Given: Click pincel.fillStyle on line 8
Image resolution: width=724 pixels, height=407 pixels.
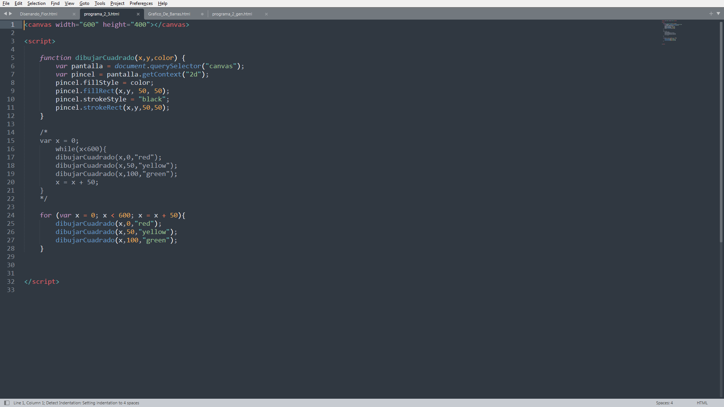Looking at the screenshot, I should (x=87, y=83).
